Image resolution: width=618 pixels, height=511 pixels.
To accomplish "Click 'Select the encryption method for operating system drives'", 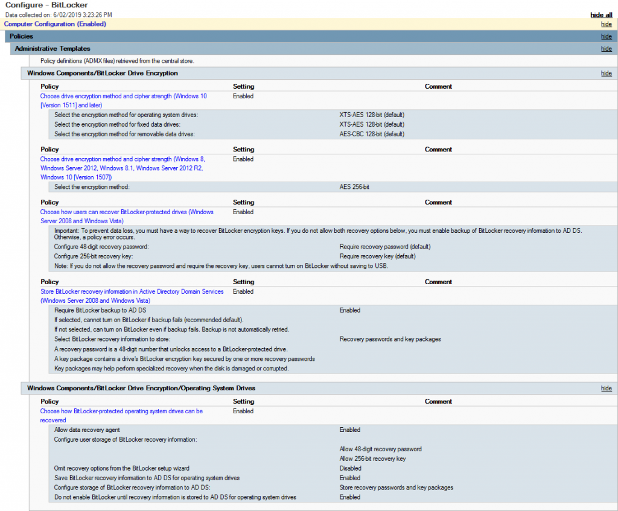I will tap(126, 115).
